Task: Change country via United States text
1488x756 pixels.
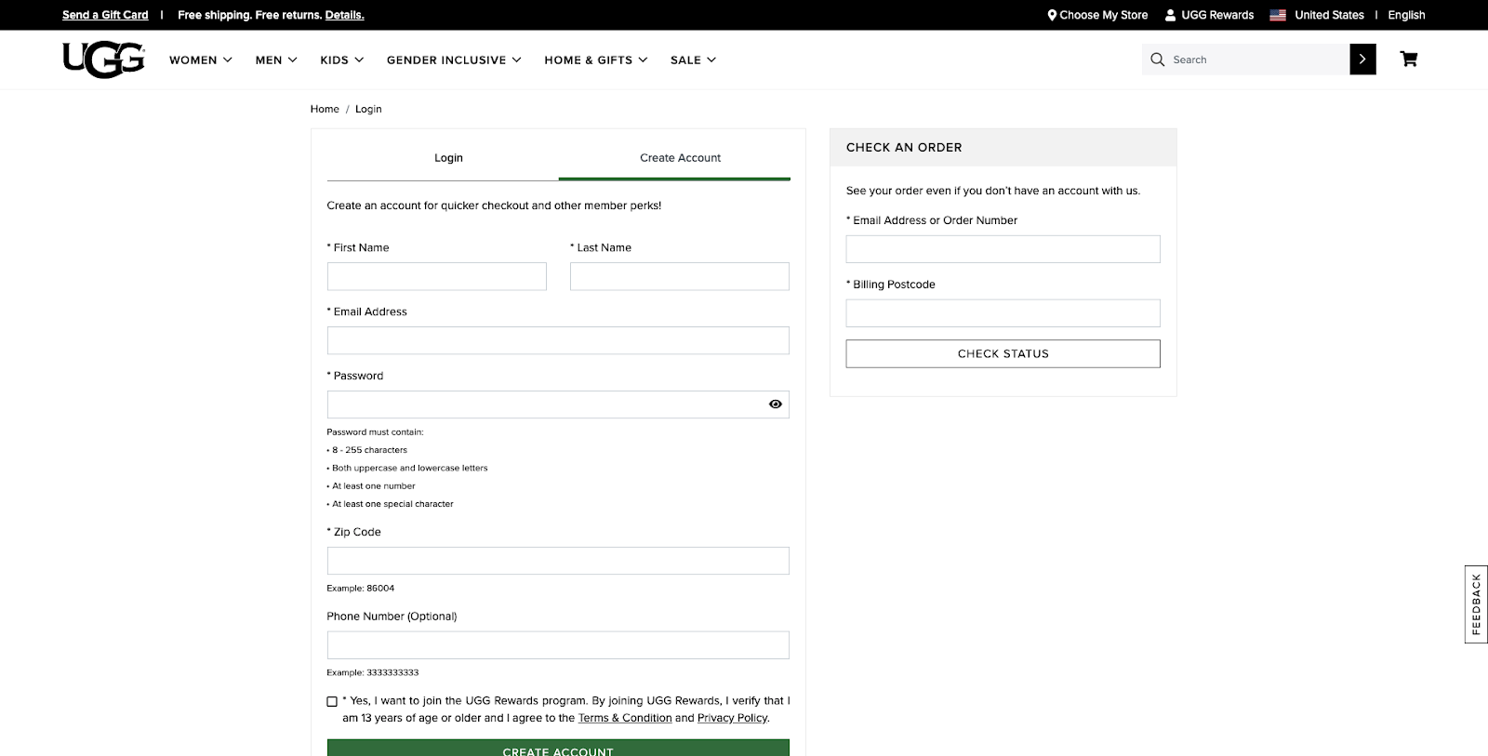Action: (x=1329, y=15)
